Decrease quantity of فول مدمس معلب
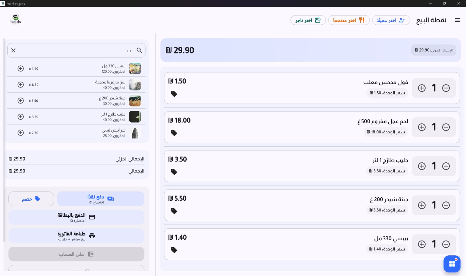The height and width of the screenshot is (276, 466). click(x=446, y=88)
